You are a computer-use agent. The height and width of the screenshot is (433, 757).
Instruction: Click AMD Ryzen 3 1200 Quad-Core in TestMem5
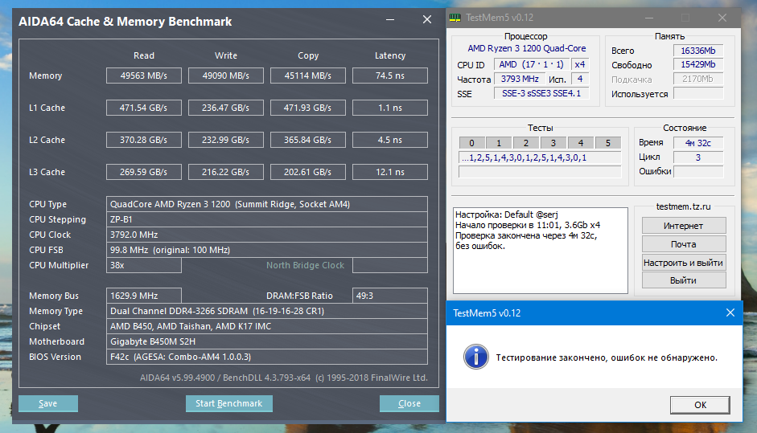527,48
